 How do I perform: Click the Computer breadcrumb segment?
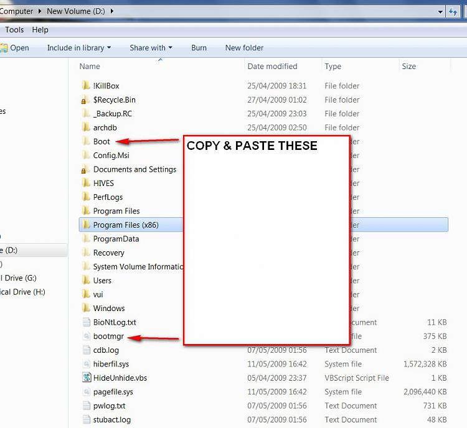(16, 11)
